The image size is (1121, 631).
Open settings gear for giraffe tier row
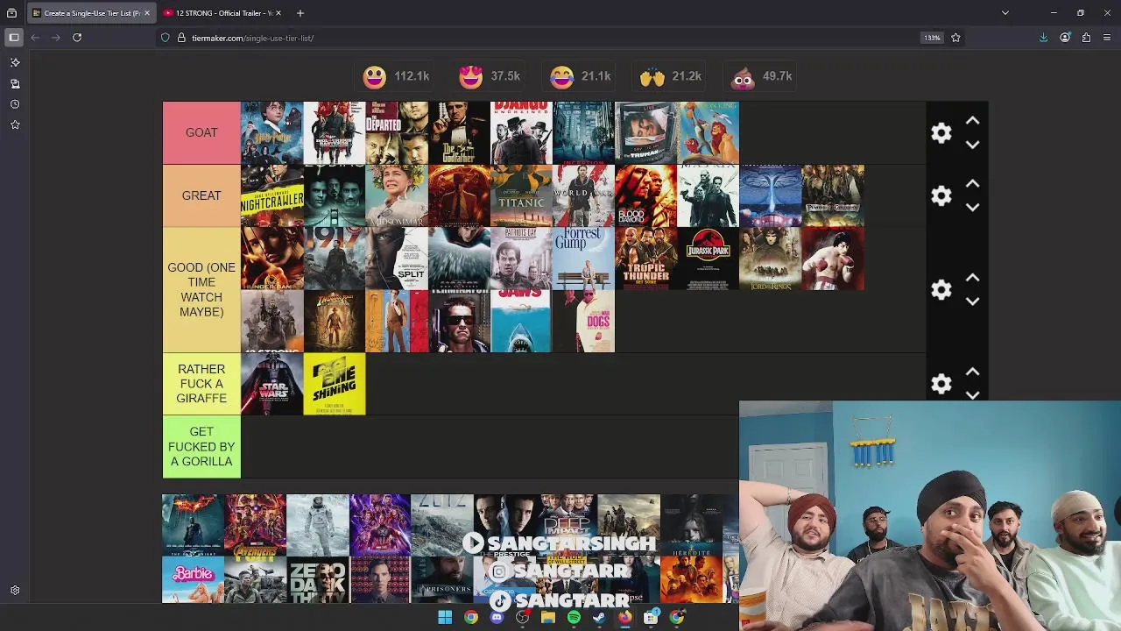[x=941, y=384]
